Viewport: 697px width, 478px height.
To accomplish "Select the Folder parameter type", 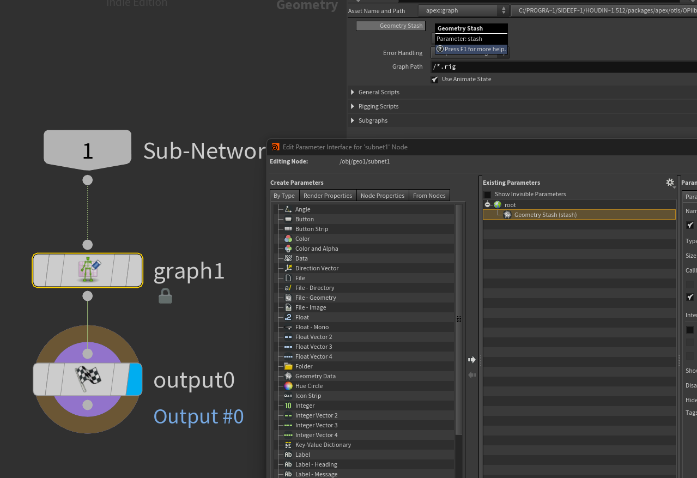I will point(304,366).
